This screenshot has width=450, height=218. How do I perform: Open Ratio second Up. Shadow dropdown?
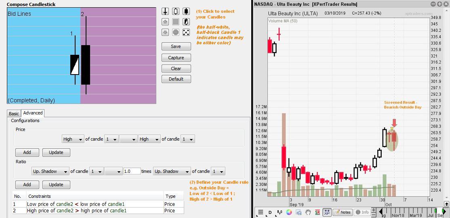[172, 171]
